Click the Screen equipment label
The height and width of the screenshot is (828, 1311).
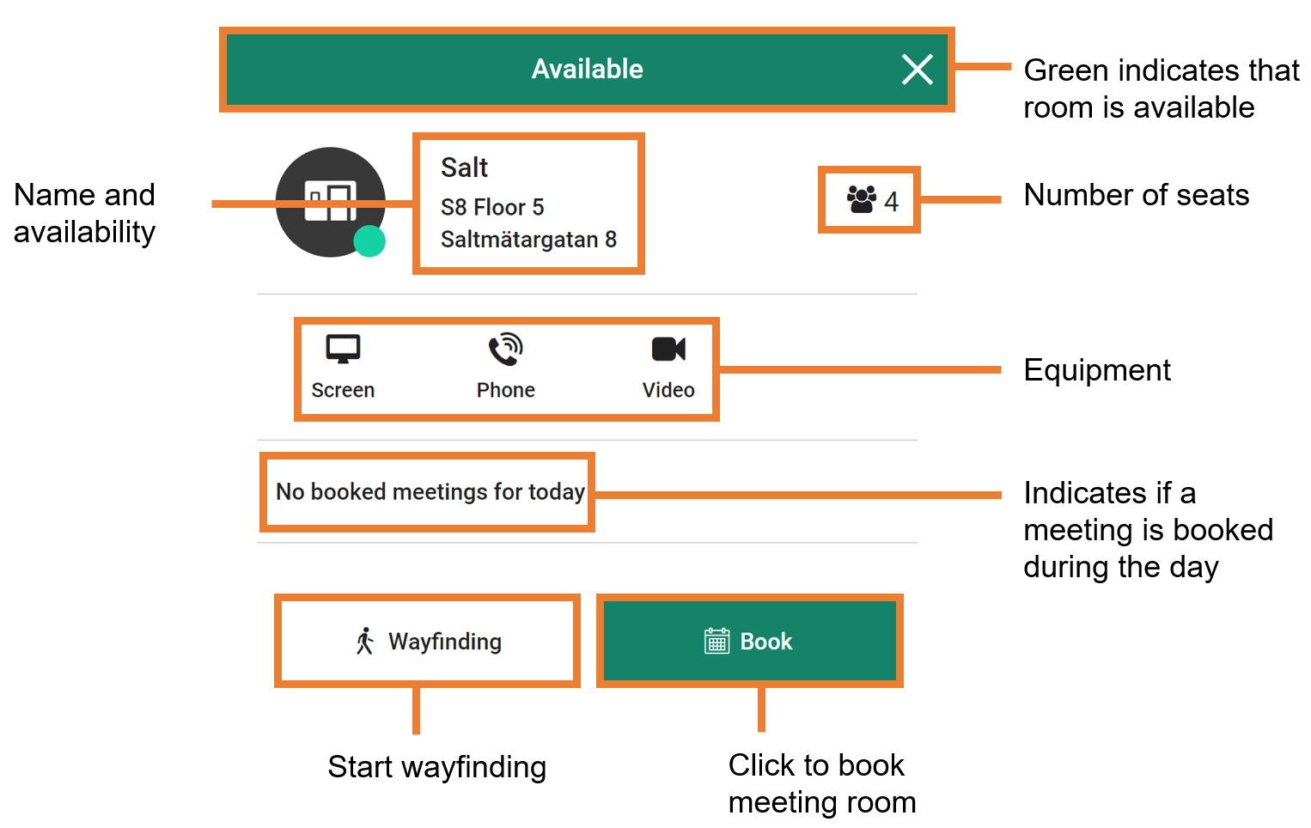[343, 390]
